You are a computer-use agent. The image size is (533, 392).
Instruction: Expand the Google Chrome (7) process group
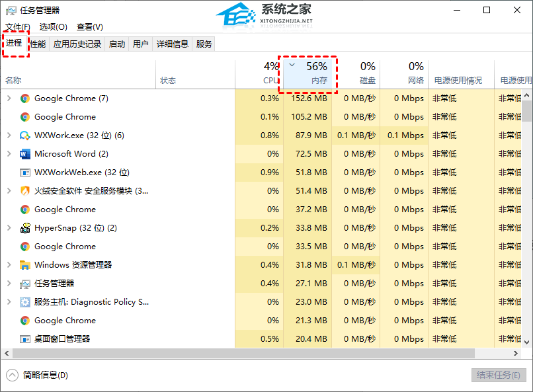9,98
